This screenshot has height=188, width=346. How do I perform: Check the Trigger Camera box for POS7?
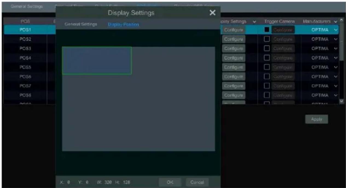[267, 86]
